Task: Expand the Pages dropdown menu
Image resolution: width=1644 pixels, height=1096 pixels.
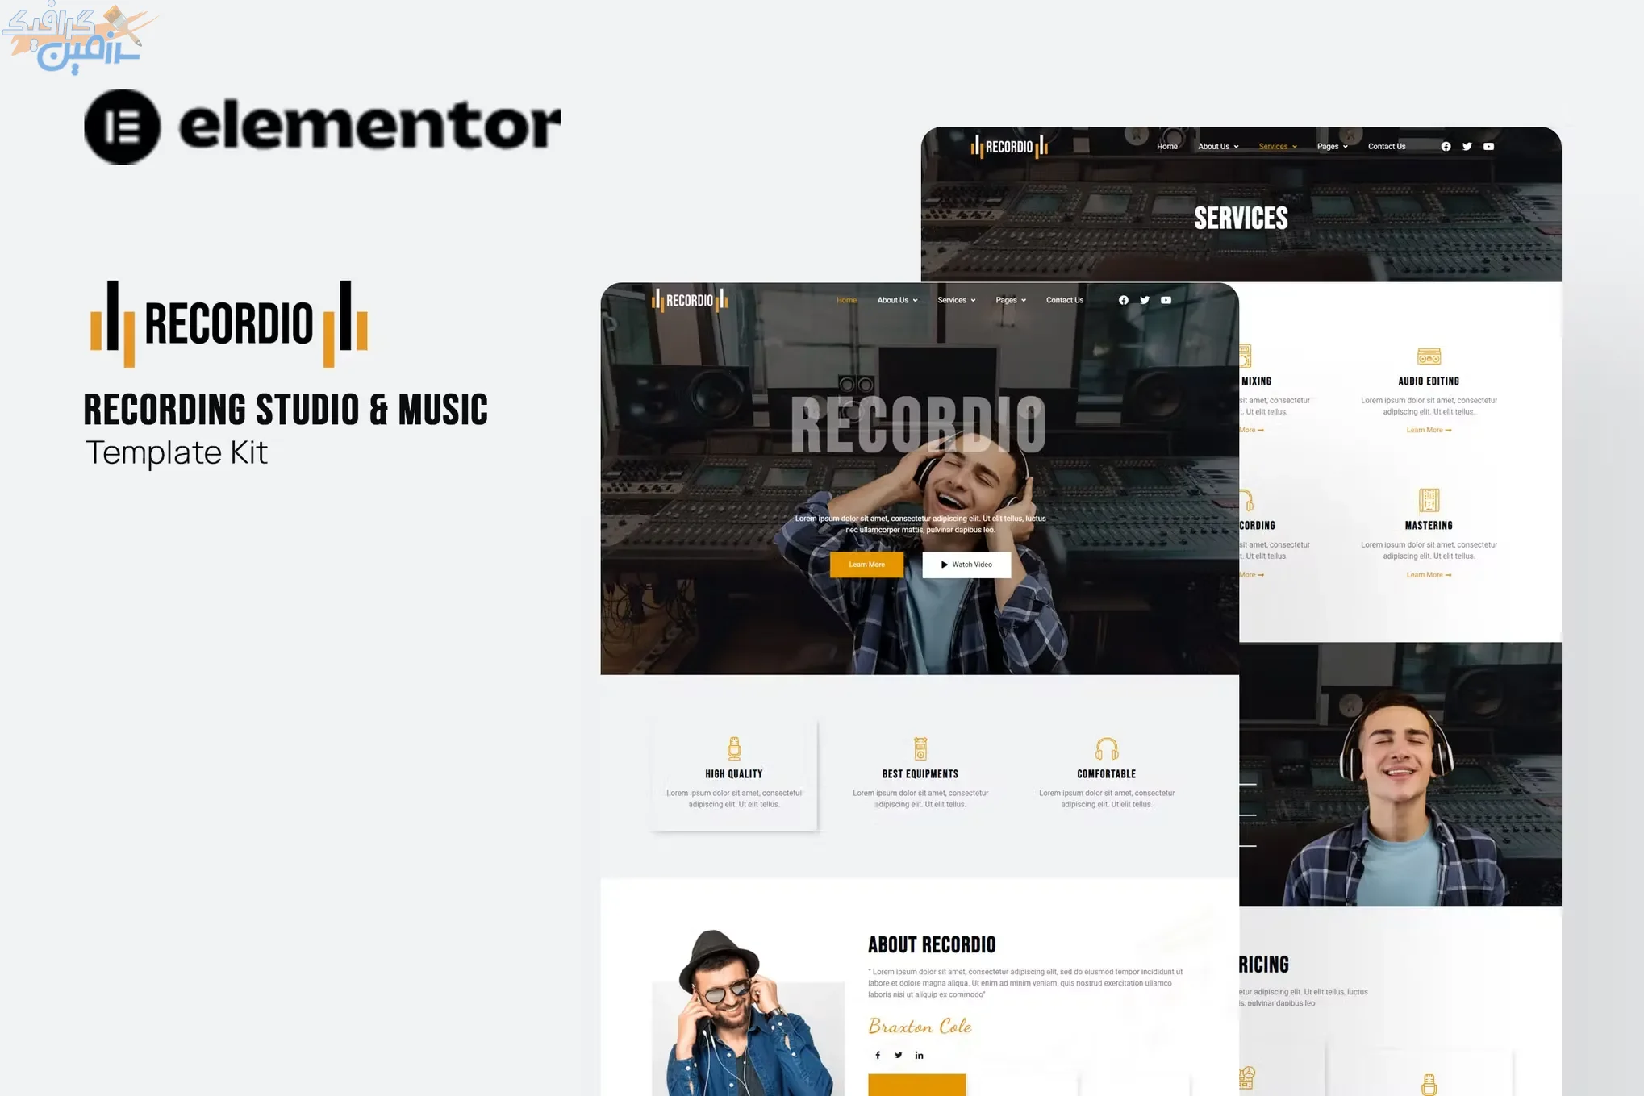Action: point(1008,300)
